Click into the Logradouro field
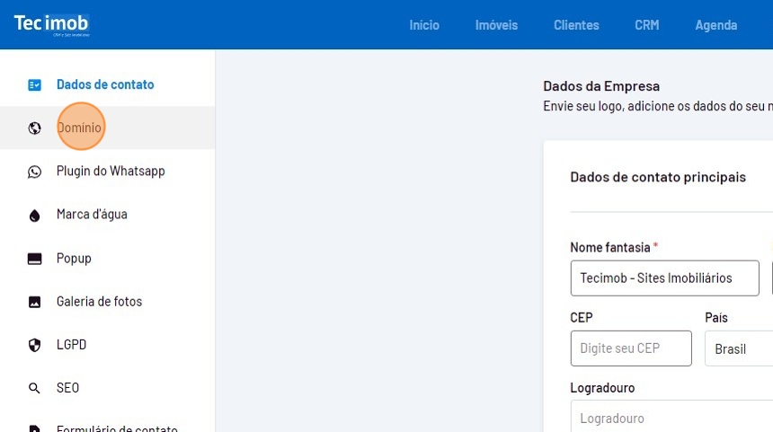 pos(671,418)
